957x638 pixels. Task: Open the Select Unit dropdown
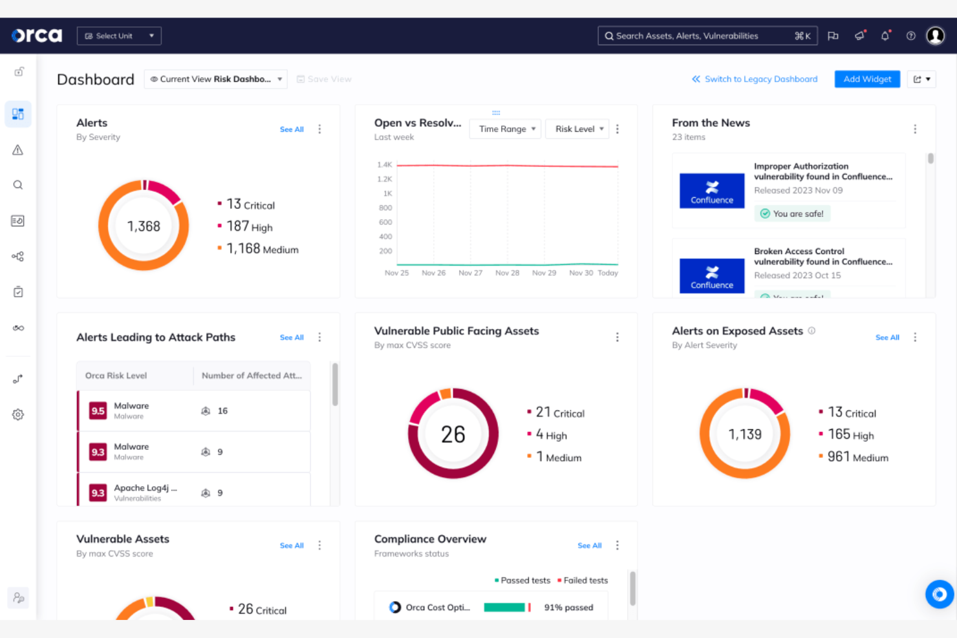(x=119, y=36)
